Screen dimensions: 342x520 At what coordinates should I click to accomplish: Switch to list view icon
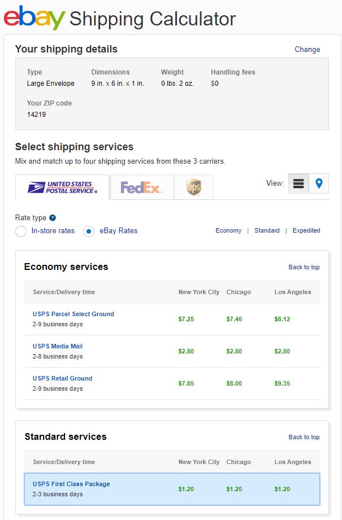coord(298,183)
